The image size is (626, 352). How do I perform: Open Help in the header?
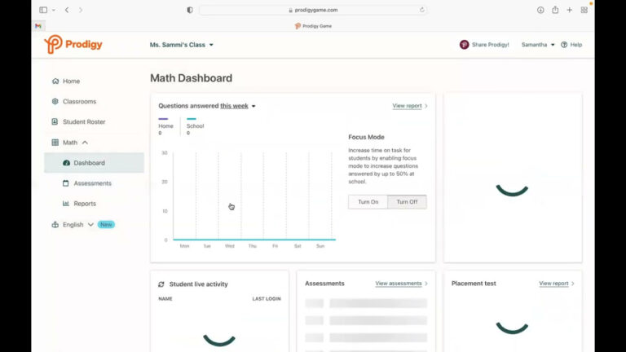(x=571, y=45)
